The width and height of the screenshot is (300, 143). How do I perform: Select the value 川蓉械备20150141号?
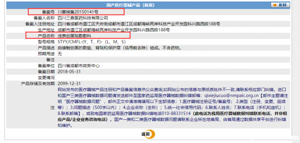78,12
